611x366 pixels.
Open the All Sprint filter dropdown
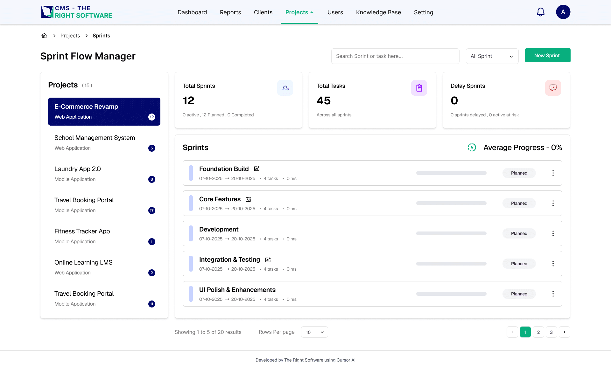(x=492, y=56)
